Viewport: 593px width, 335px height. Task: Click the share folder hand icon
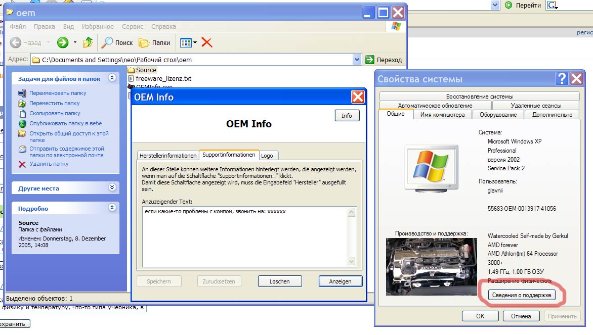pos(22,134)
